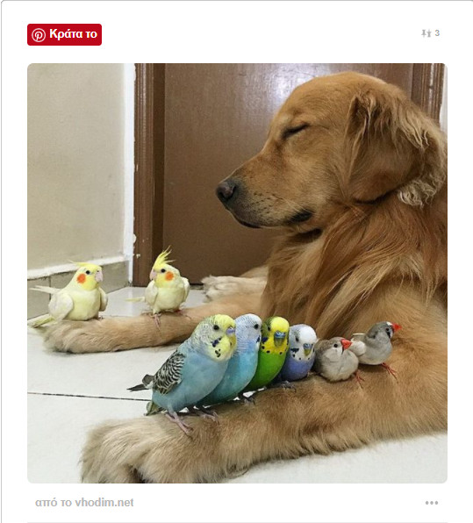Click the brown door behind the dog
The width and height of the screenshot is (473, 523).
[x=213, y=150]
